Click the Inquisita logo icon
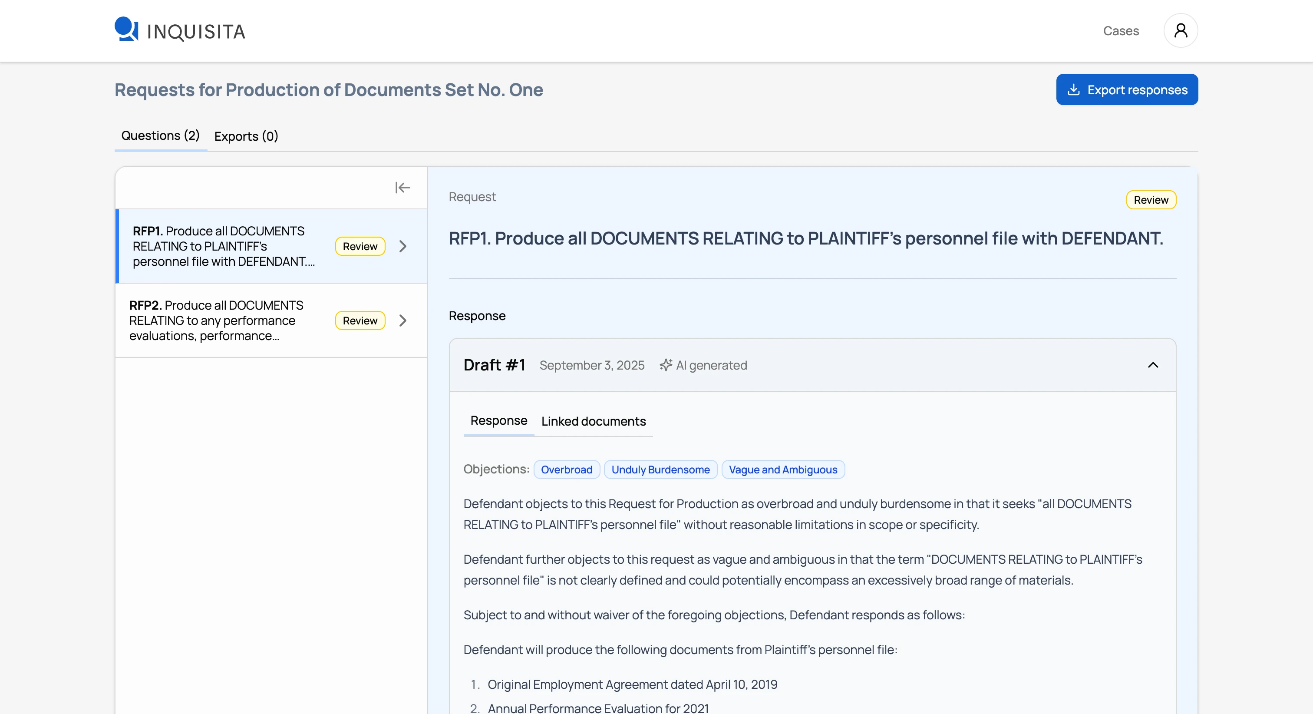1313x714 pixels. click(126, 29)
